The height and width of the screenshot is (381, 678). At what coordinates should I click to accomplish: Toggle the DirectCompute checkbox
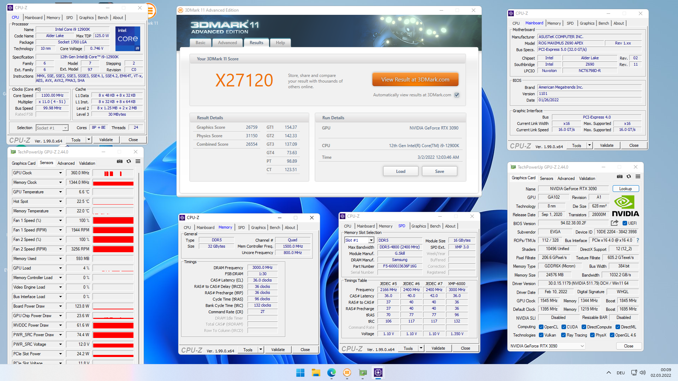(x=584, y=327)
